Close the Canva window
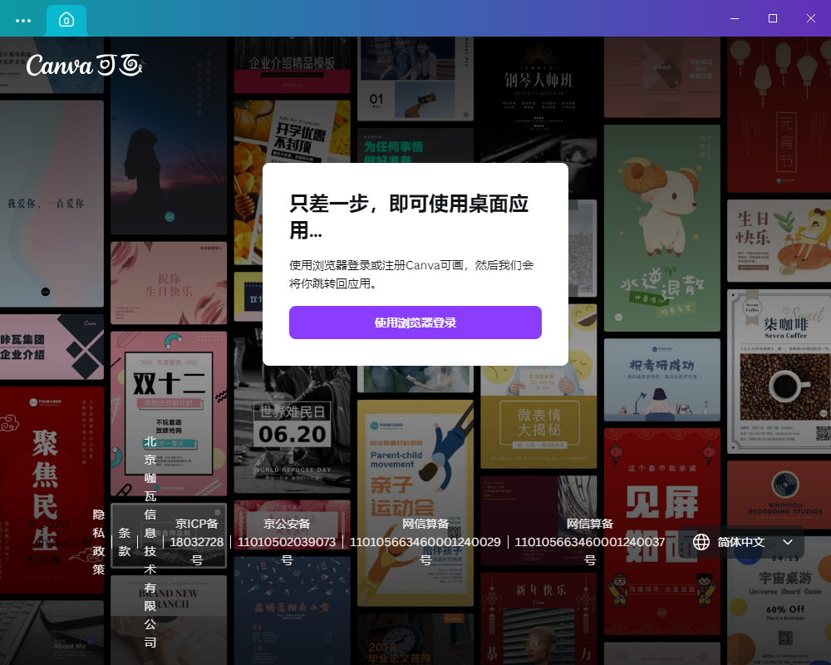This screenshot has width=831, height=665. [811, 18]
